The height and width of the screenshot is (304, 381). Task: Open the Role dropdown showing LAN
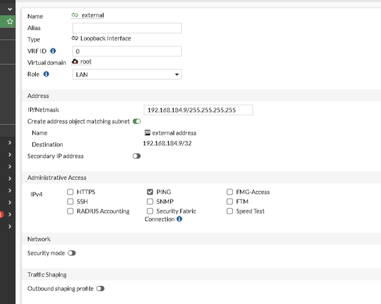click(127, 75)
